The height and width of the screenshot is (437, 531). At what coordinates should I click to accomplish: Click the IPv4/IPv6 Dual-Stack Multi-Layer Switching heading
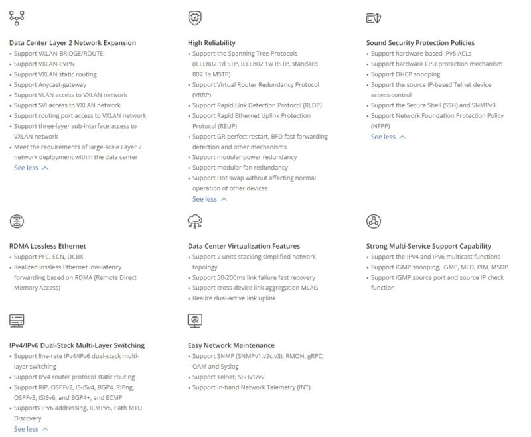coord(76,345)
